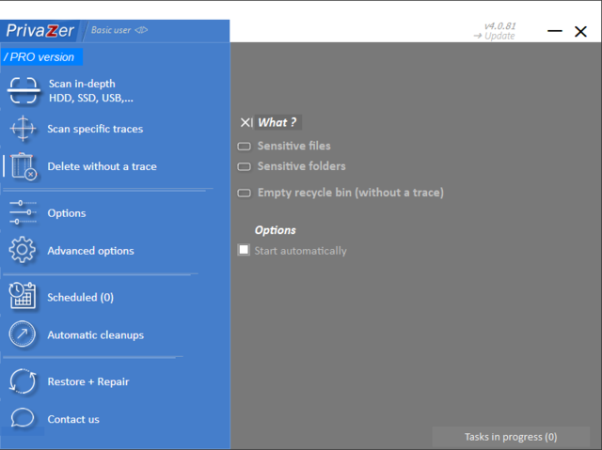Open the Options menu entry
The width and height of the screenshot is (602, 450).
pyautogui.click(x=67, y=213)
